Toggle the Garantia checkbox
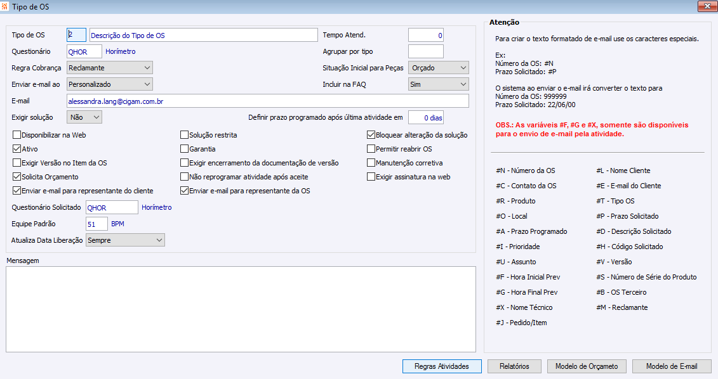The image size is (718, 379). 185,149
